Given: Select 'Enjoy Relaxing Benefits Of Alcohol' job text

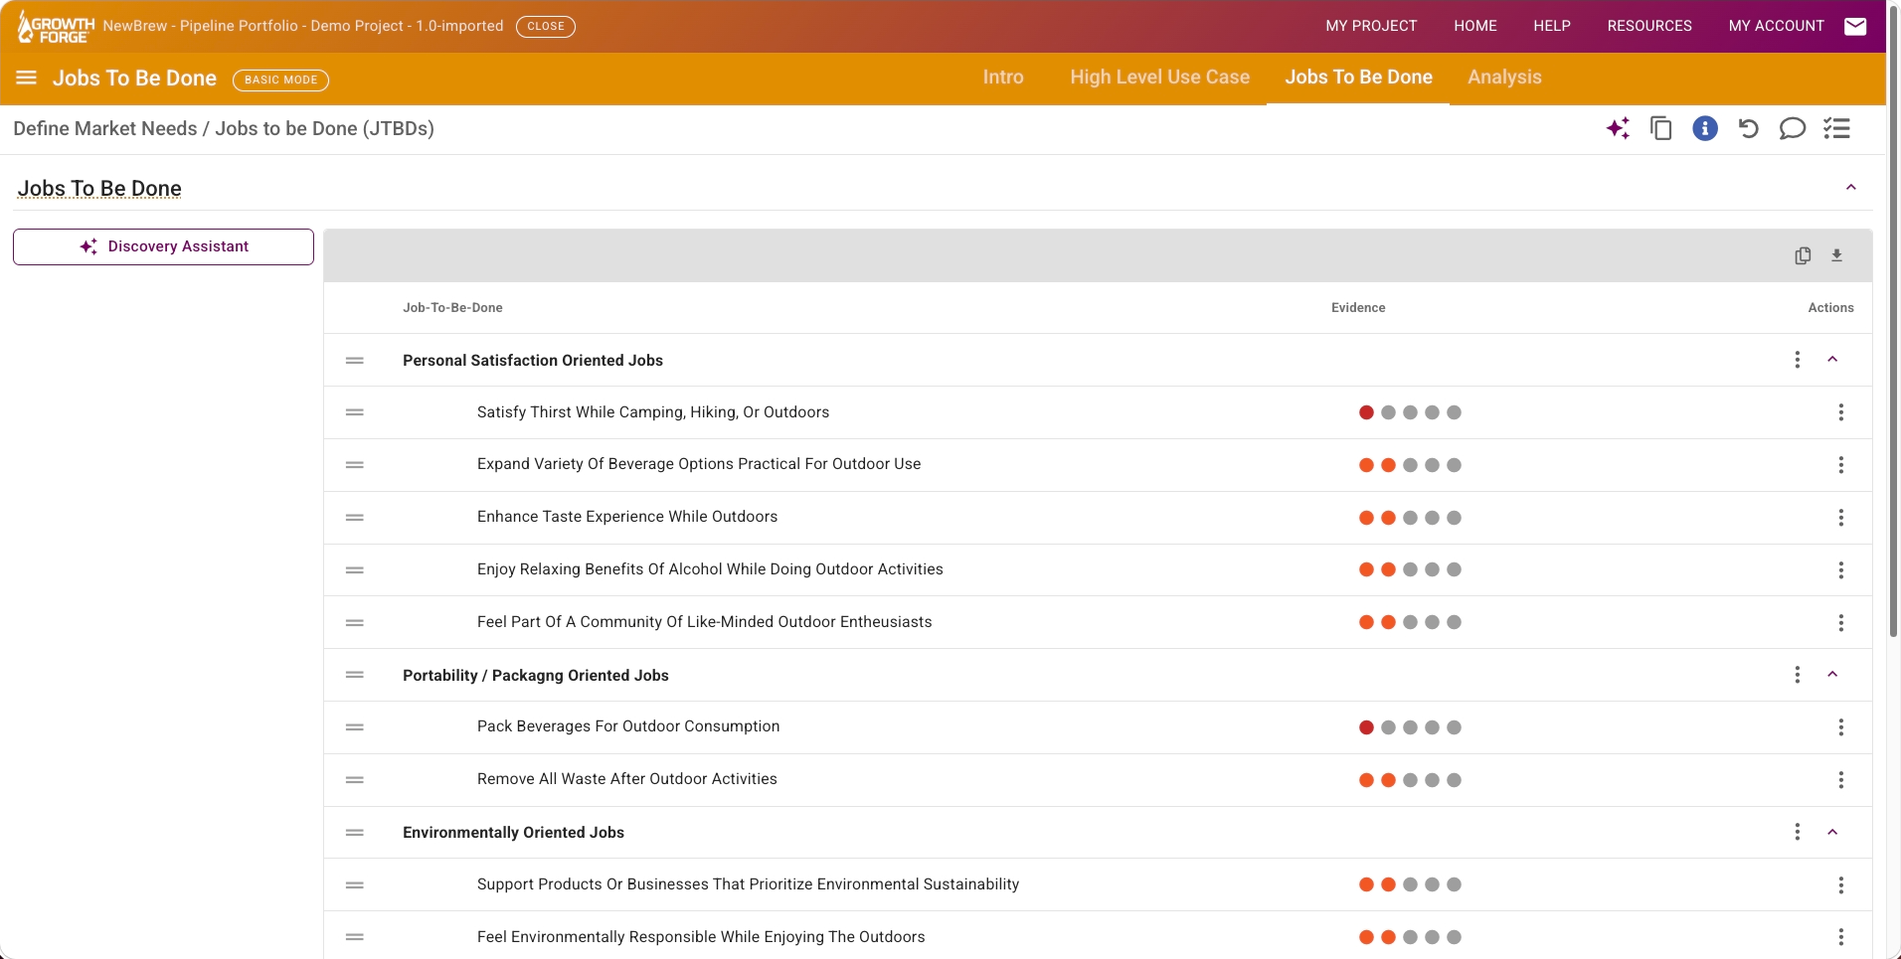Looking at the screenshot, I should pyautogui.click(x=710, y=569).
